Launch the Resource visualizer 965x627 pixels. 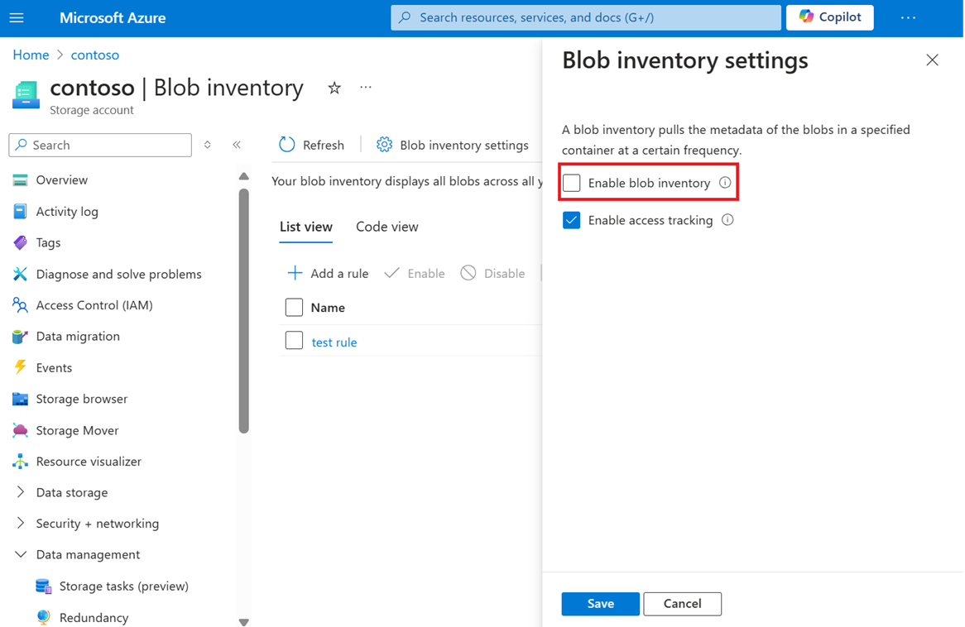tap(90, 461)
